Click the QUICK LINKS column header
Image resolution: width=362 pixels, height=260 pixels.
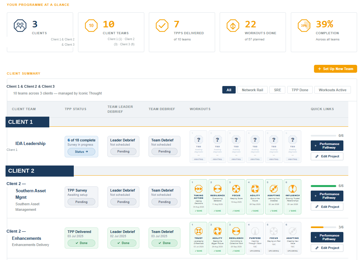tap(322, 109)
